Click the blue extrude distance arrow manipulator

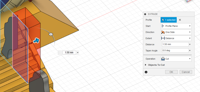pos(36,41)
